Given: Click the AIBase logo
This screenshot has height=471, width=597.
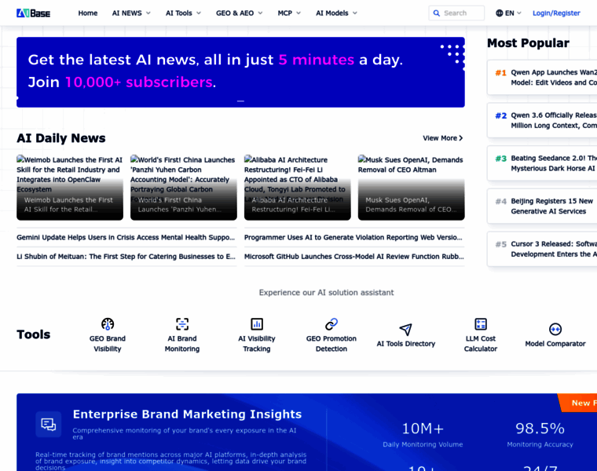Looking at the screenshot, I should [34, 13].
